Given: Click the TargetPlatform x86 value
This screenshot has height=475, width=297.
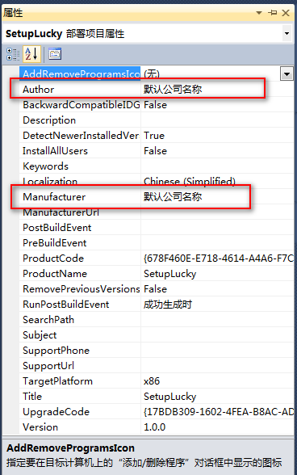Looking at the screenshot, I should point(152,381).
